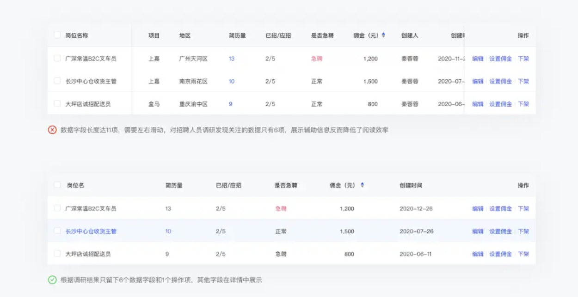Toggle select-all checkbox beside 岗位名称 header
This screenshot has width=578, height=297.
click(x=57, y=35)
